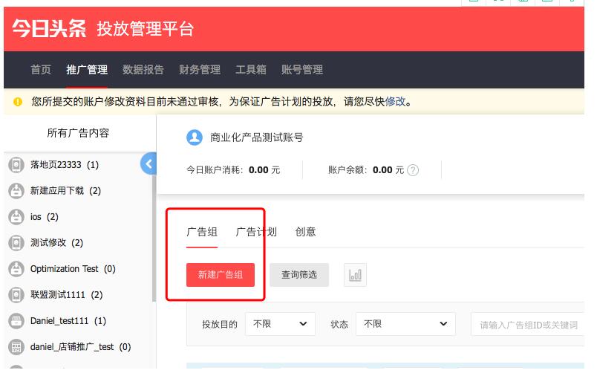Open 账号管理 navigation item
The width and height of the screenshot is (597, 376).
pyautogui.click(x=302, y=70)
